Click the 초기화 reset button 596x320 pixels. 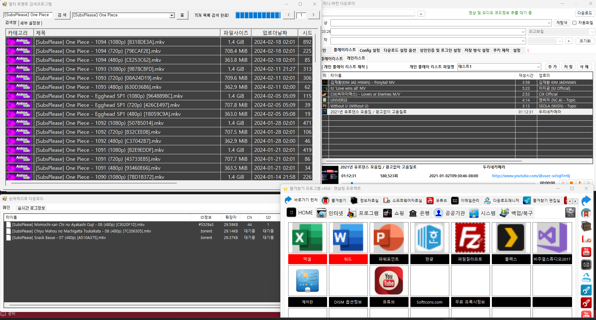tap(585, 41)
